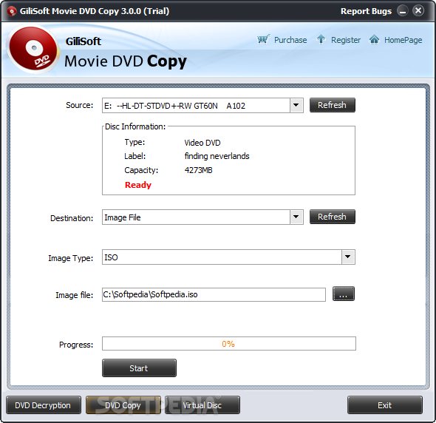Click the Purchase shopping cart icon
This screenshot has height=423, width=436.
point(263,39)
